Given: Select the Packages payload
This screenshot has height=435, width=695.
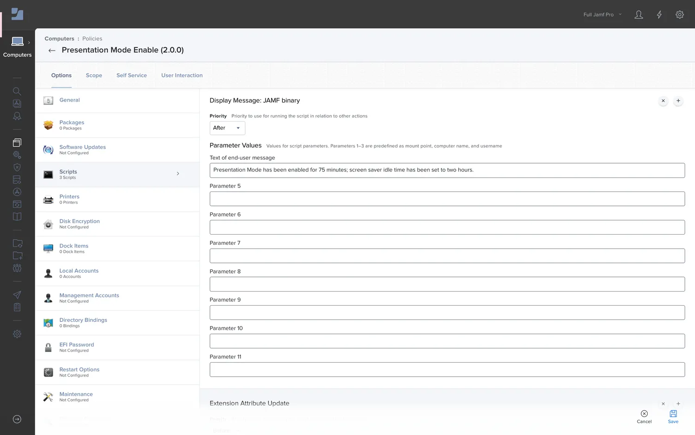Looking at the screenshot, I should coord(117,125).
